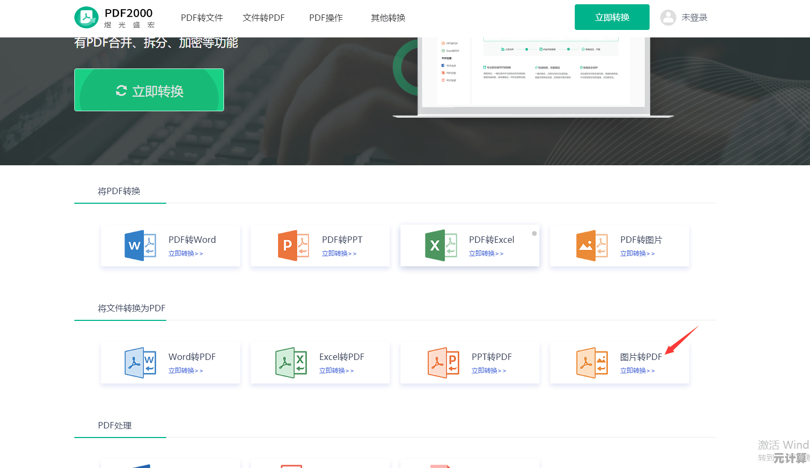Select the 将PDF转换 section tab

pyautogui.click(x=119, y=191)
